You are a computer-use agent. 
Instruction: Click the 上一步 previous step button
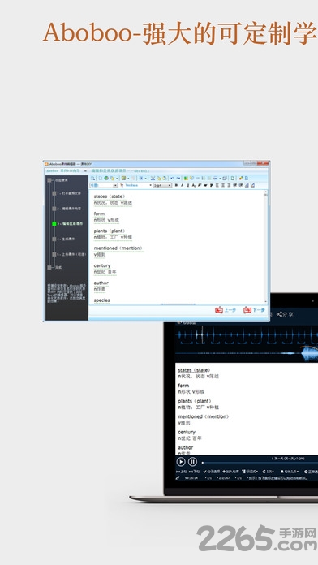(x=226, y=310)
